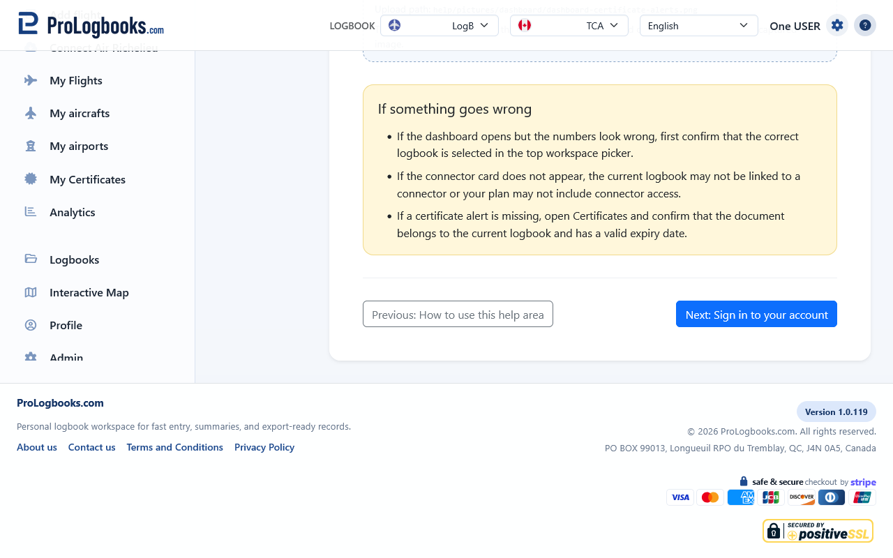
Task: Click the PO BOX 99013 address line
Action: point(740,448)
